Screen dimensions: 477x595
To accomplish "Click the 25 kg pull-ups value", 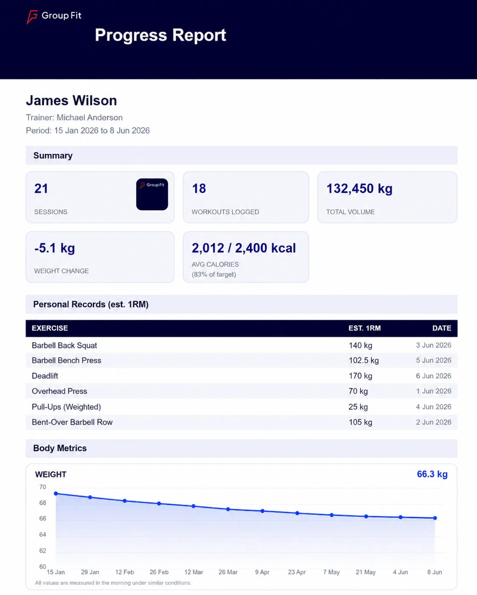I will (x=358, y=407).
